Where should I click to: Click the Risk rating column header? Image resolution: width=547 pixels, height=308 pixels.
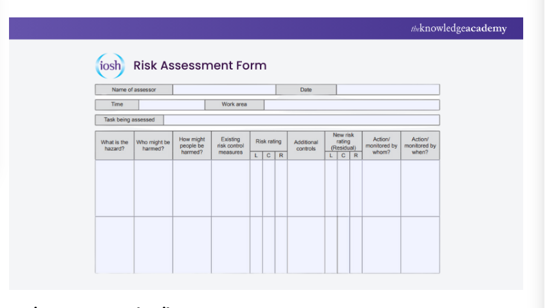(268, 141)
